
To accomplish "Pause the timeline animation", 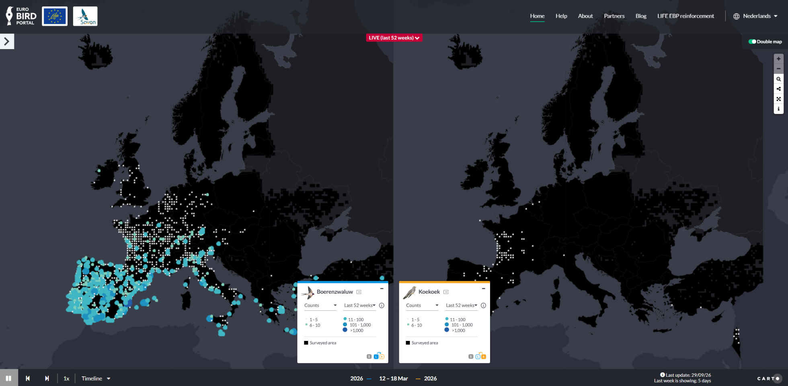I will [x=8, y=378].
